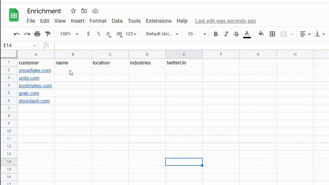Increase decimal places

(119, 34)
